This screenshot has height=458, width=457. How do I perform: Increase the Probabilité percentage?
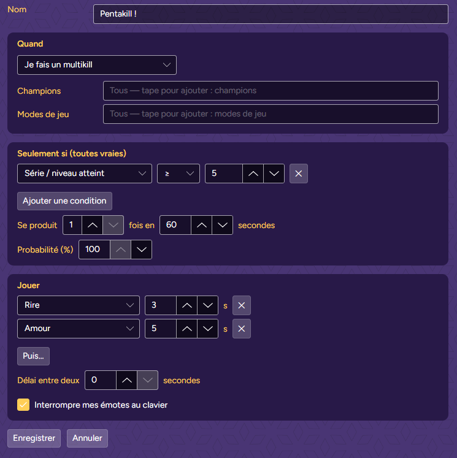120,250
